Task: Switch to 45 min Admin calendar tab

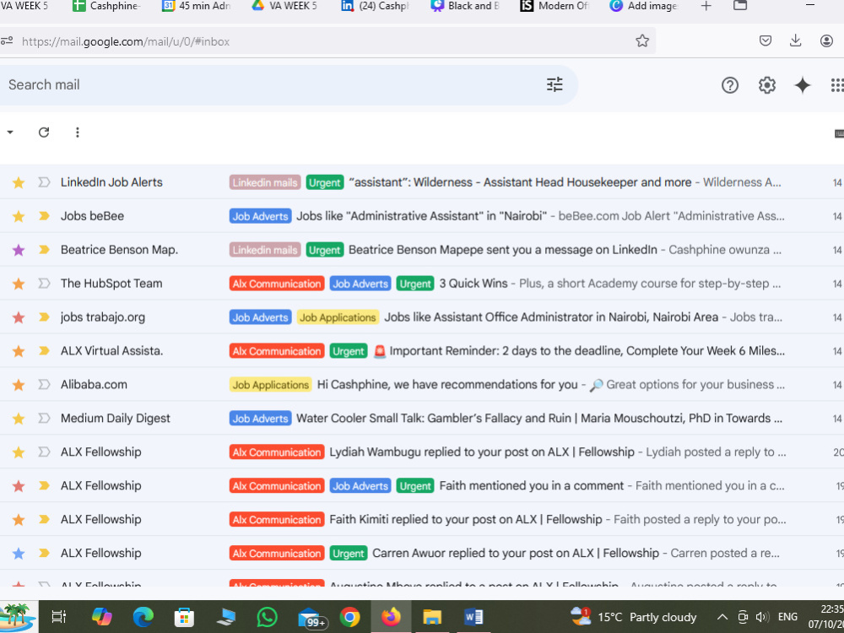Action: [197, 7]
